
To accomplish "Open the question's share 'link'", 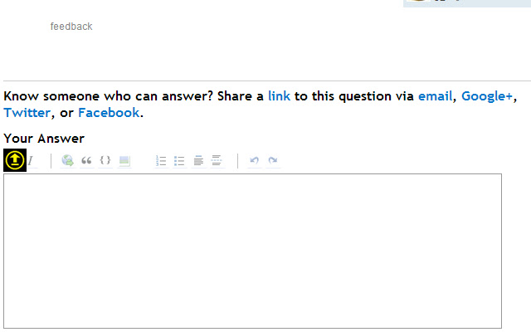I will [x=279, y=96].
